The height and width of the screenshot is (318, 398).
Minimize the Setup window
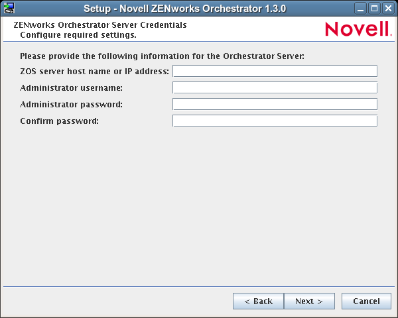coord(360,9)
